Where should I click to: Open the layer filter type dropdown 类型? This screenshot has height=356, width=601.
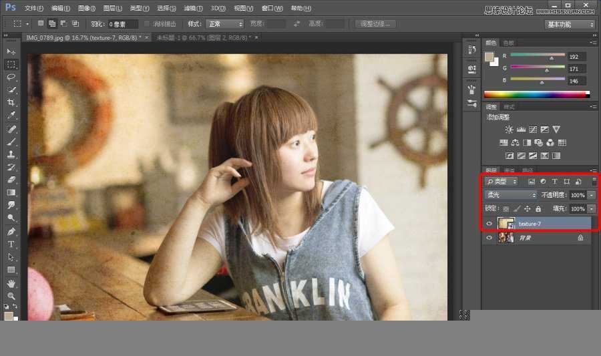click(x=502, y=182)
